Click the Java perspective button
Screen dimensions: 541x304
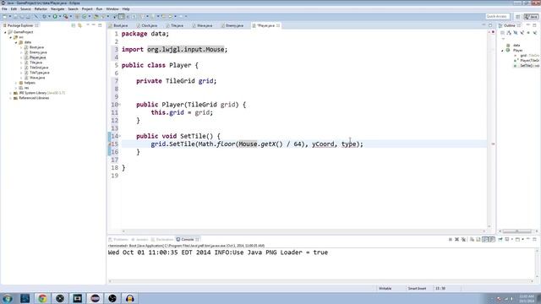pos(531,17)
